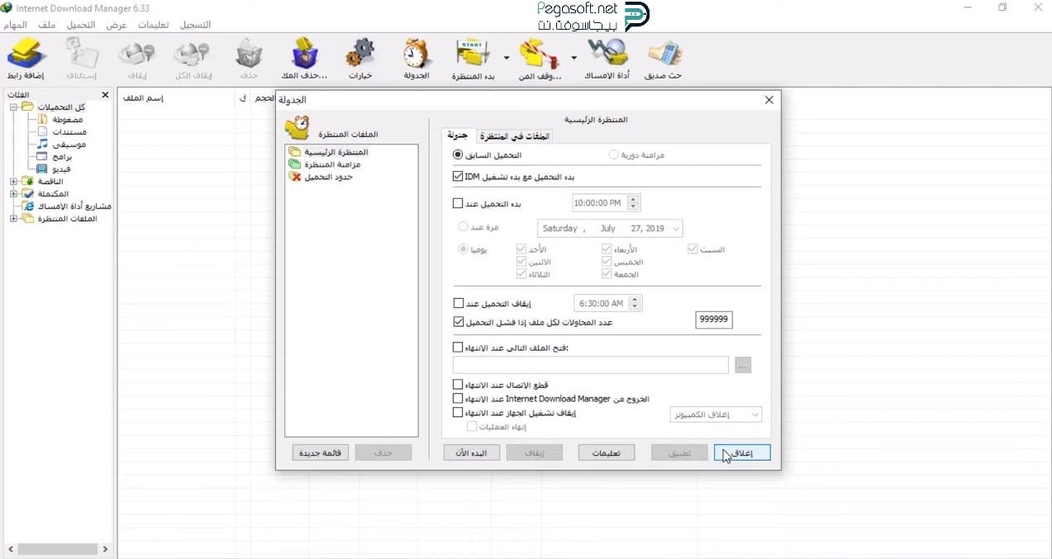Enable 'بدء التحميل عند' start time checkbox
The height and width of the screenshot is (559, 1052).
point(458,203)
